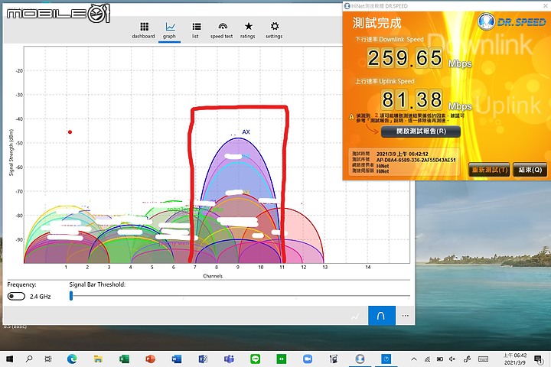This screenshot has height=367, width=551.
Task: Toggle the 2.4 GHz frequency switch
Action: (16, 297)
